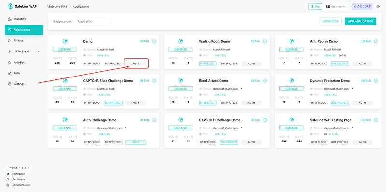Click the SafeLine WAF logo icon

(x=10, y=6)
